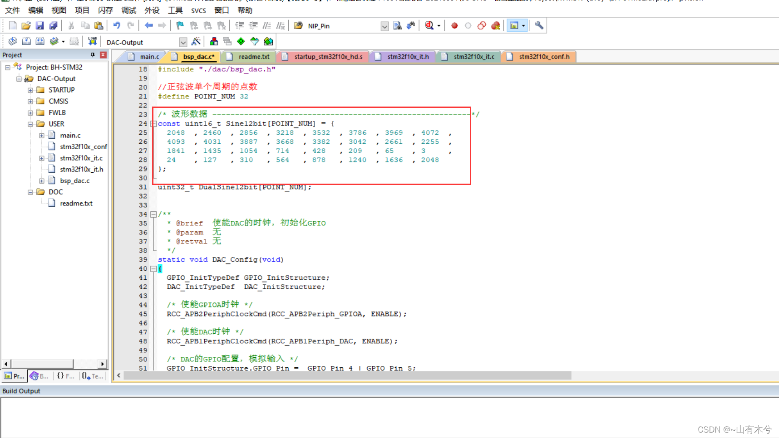Expand includes under main.c
779x438 pixels.
[x=42, y=135]
